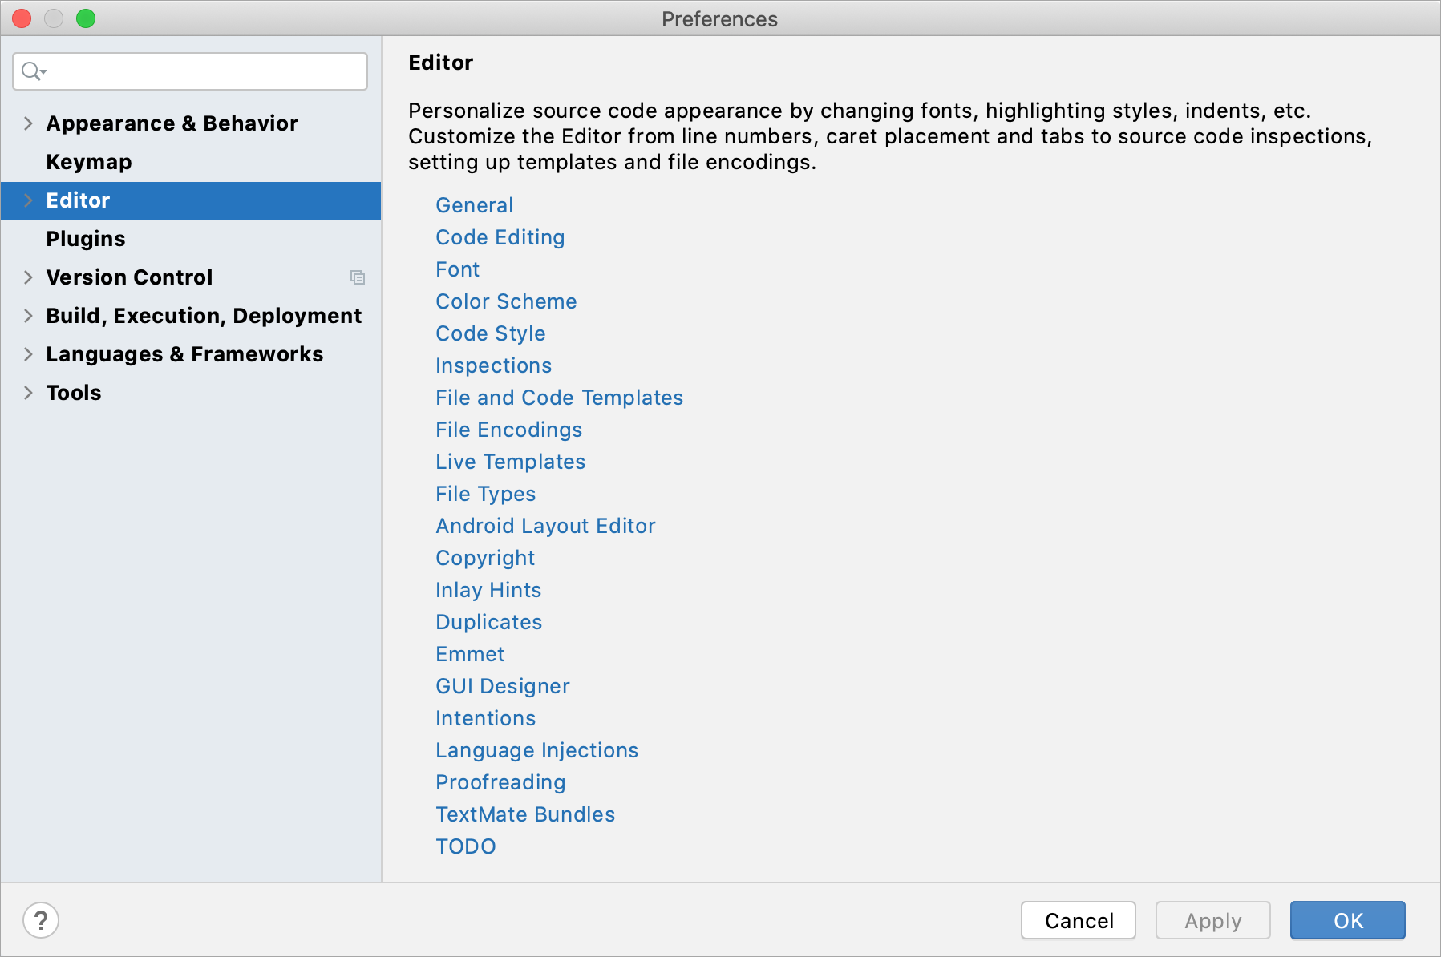Confirm preferences with OK button
The height and width of the screenshot is (957, 1441).
(x=1348, y=920)
